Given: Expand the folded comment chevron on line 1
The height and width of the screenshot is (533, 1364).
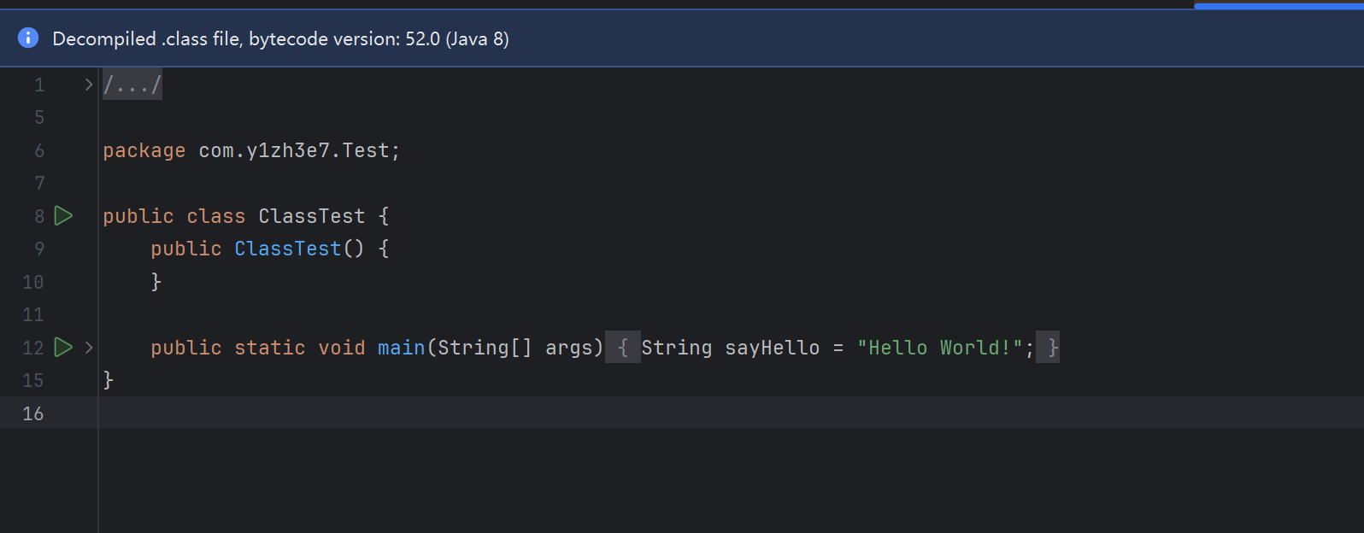Looking at the screenshot, I should point(88,85).
